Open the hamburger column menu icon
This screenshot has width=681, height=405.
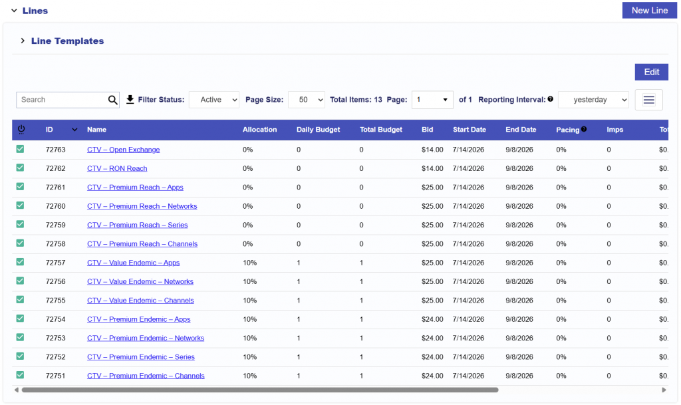(648, 100)
